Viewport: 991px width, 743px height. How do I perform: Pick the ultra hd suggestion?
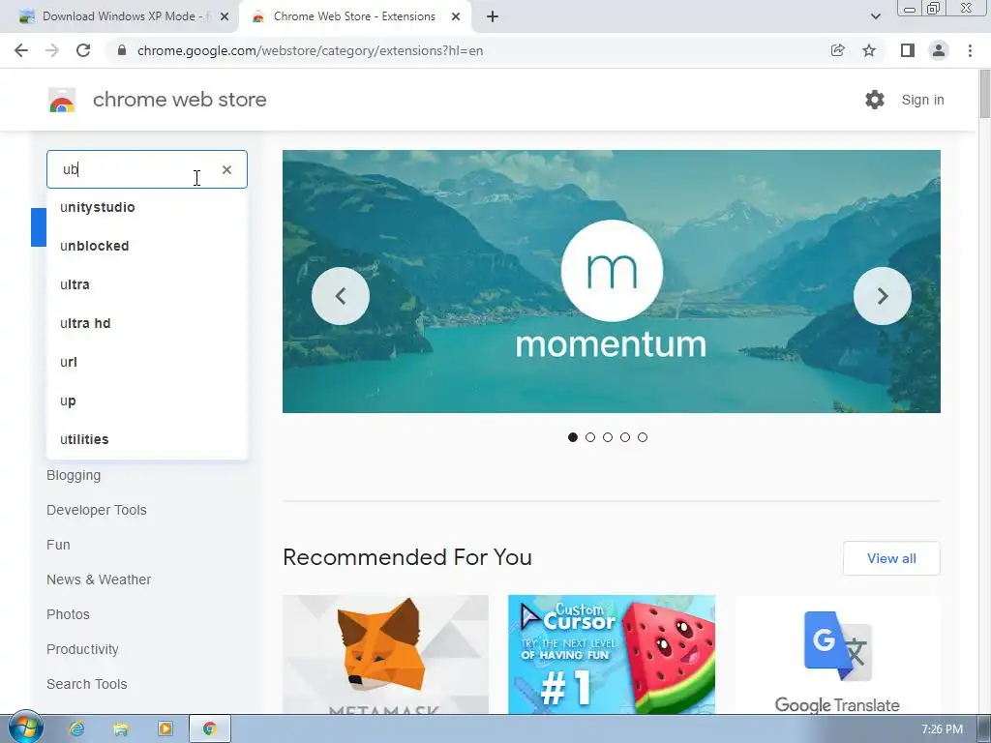(x=147, y=323)
